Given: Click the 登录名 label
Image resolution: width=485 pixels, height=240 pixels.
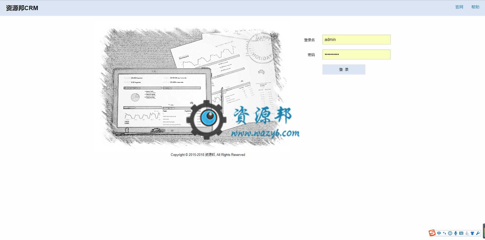Looking at the screenshot, I should coord(309,40).
